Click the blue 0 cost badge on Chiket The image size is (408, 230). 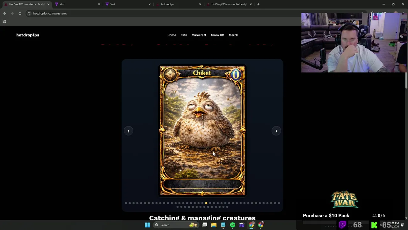(x=236, y=74)
